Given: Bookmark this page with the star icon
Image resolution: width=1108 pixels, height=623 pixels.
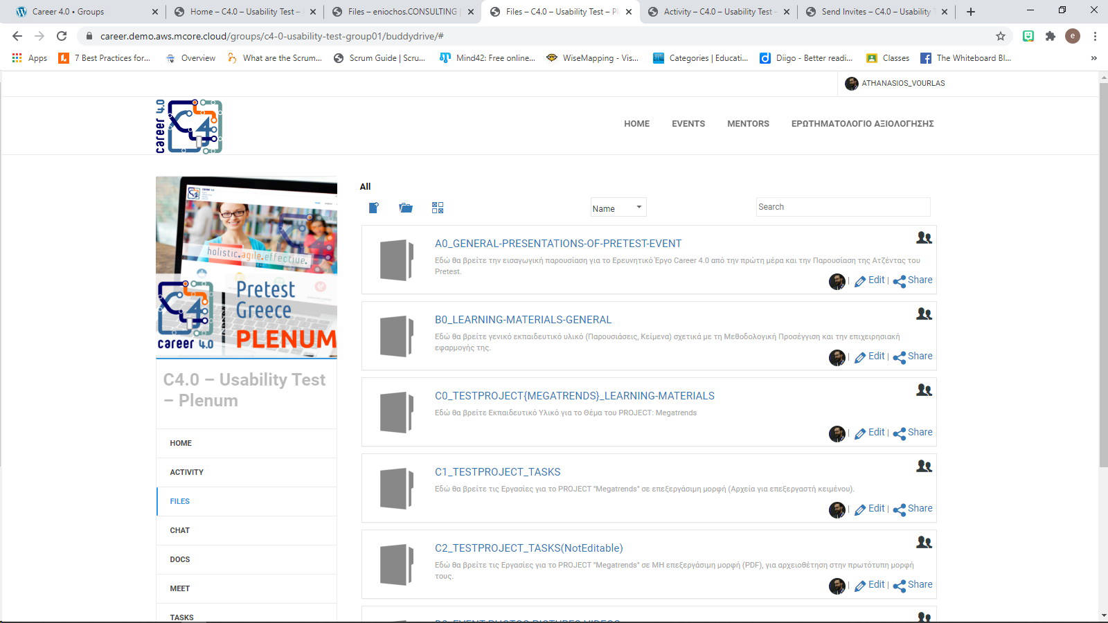Looking at the screenshot, I should click(1000, 36).
